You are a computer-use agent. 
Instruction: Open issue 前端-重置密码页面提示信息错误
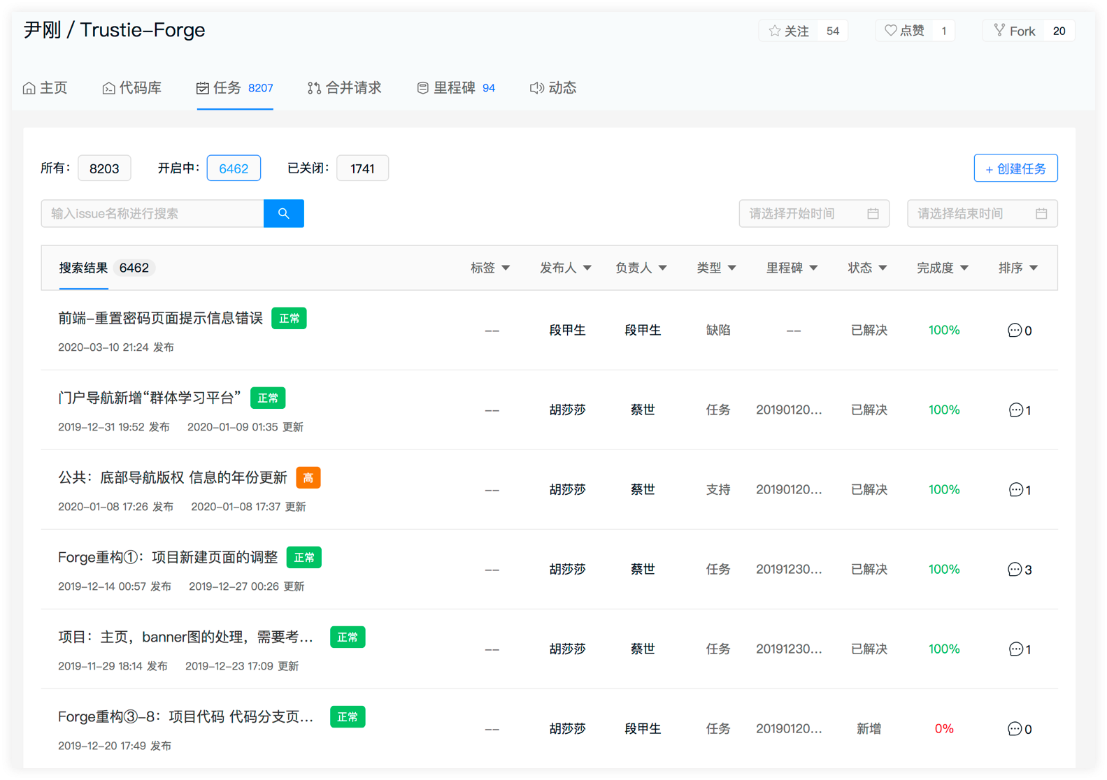point(160,319)
